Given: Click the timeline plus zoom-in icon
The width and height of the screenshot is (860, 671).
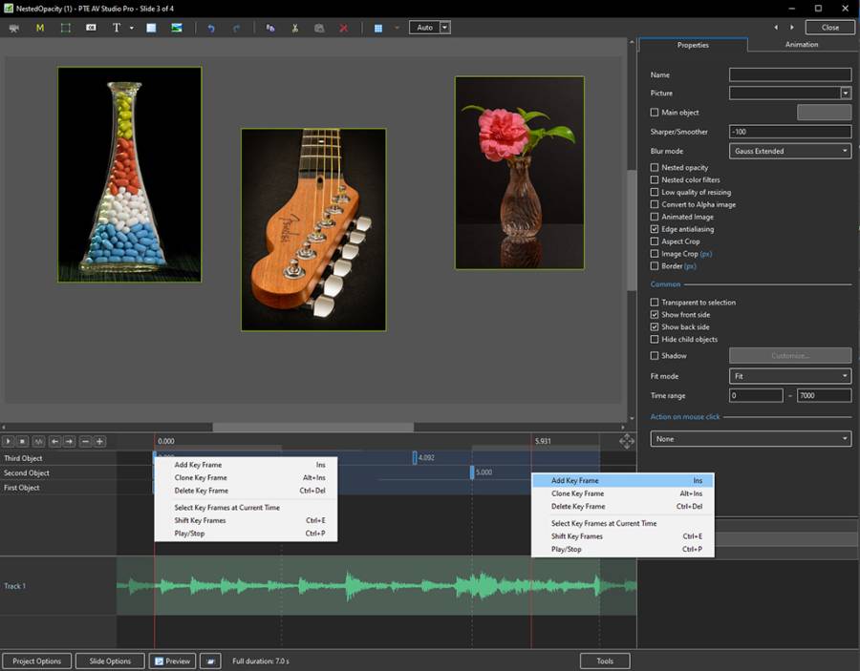Looking at the screenshot, I should [x=99, y=441].
